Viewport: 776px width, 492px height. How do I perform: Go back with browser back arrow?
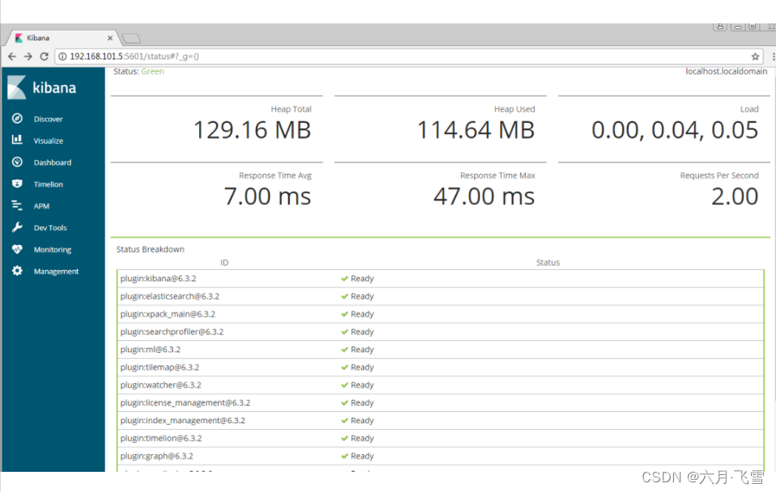click(x=12, y=57)
